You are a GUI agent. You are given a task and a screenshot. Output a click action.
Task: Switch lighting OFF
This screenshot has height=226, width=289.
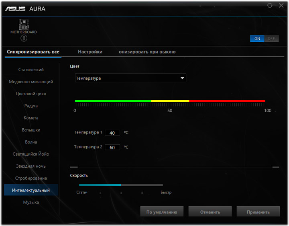click(x=271, y=39)
